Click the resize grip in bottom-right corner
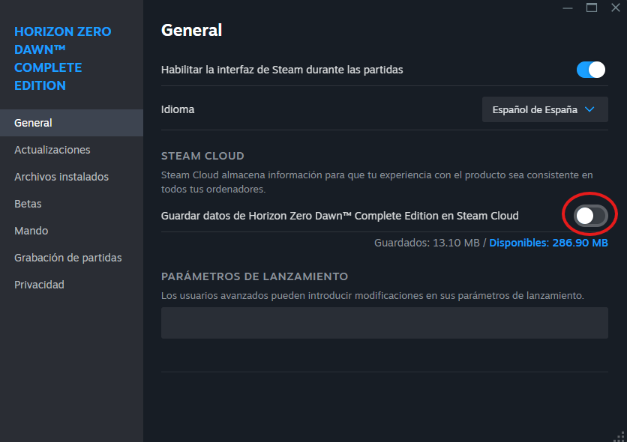The width and height of the screenshot is (627, 442). tap(620, 436)
